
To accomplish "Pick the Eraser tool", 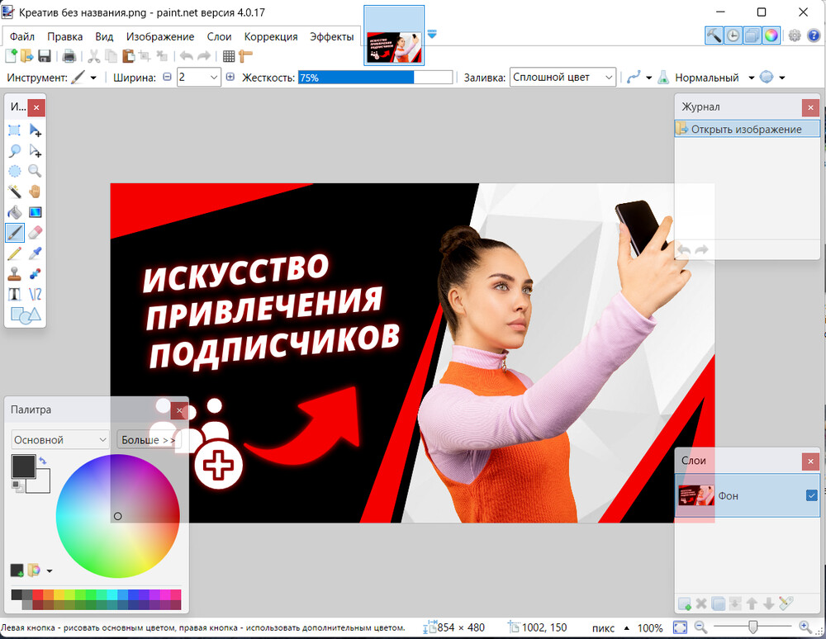I will click(33, 232).
